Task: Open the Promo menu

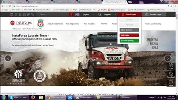Action: pyautogui.click(x=104, y=24)
